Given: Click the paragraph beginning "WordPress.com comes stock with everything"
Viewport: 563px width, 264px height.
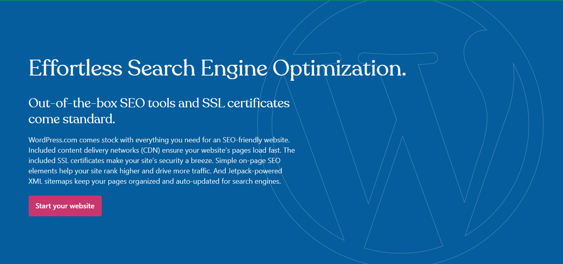Looking at the screenshot, I should (162, 161).
